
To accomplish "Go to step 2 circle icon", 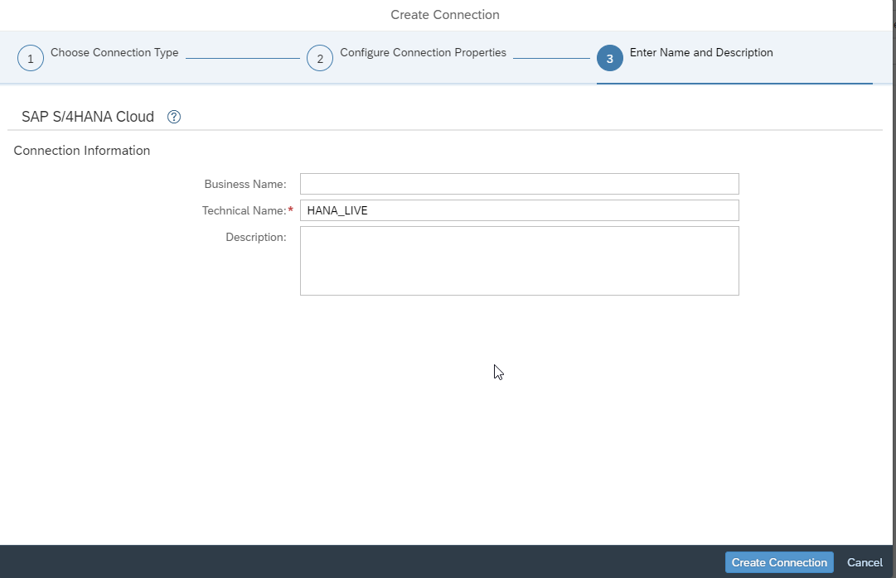I will pyautogui.click(x=320, y=58).
